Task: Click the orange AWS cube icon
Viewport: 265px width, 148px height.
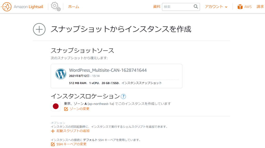Action: [240, 7]
